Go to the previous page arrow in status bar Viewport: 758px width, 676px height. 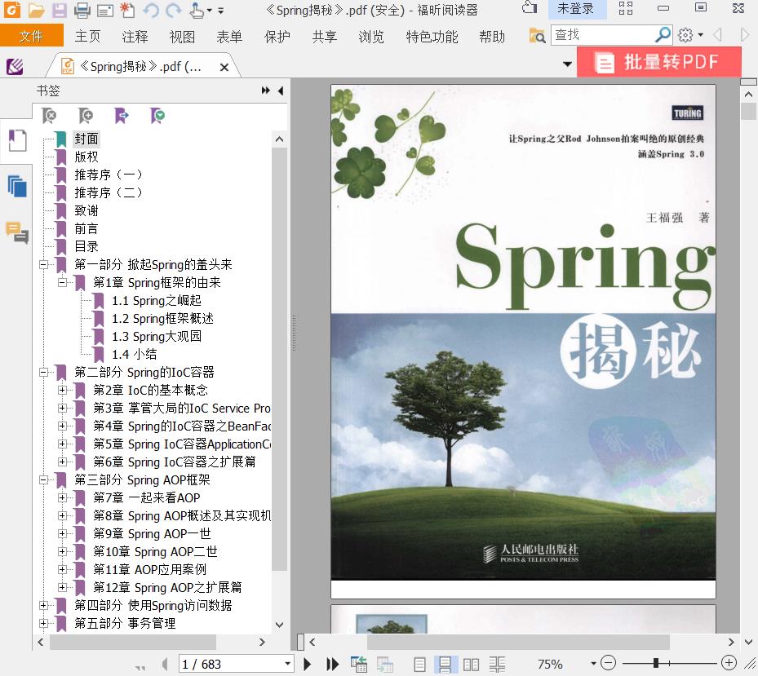coord(165,664)
